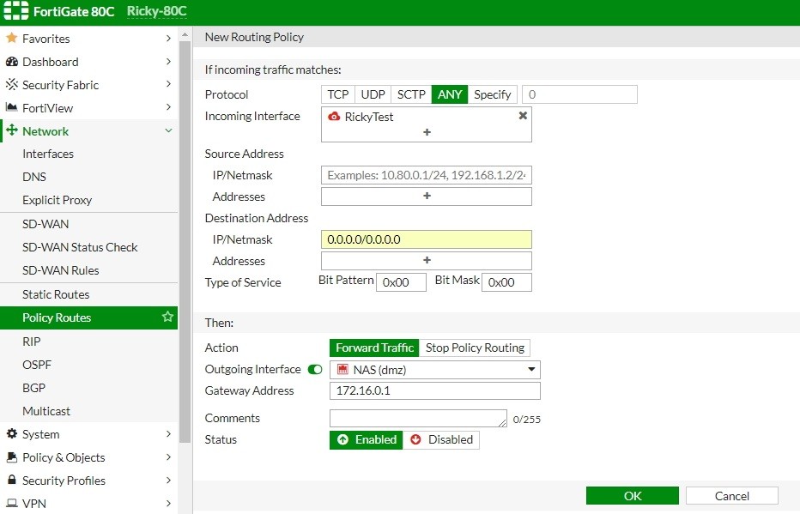Add source address with plus icon
The height and width of the screenshot is (514, 800).
[427, 196]
